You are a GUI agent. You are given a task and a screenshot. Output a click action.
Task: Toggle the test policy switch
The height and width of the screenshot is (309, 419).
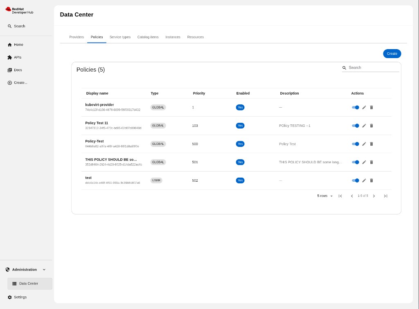[x=356, y=180]
